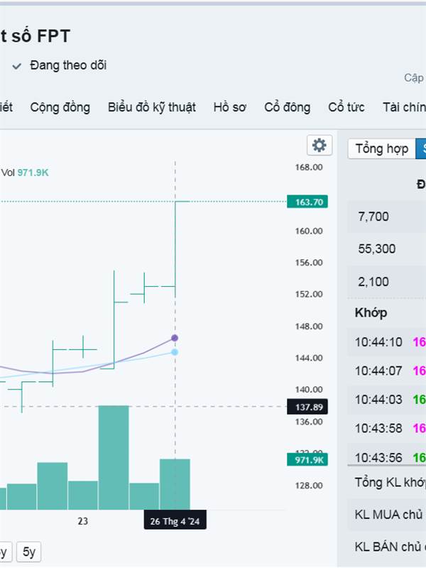Click the 'Khớp' section heading
This screenshot has width=426, height=568.
(371, 312)
